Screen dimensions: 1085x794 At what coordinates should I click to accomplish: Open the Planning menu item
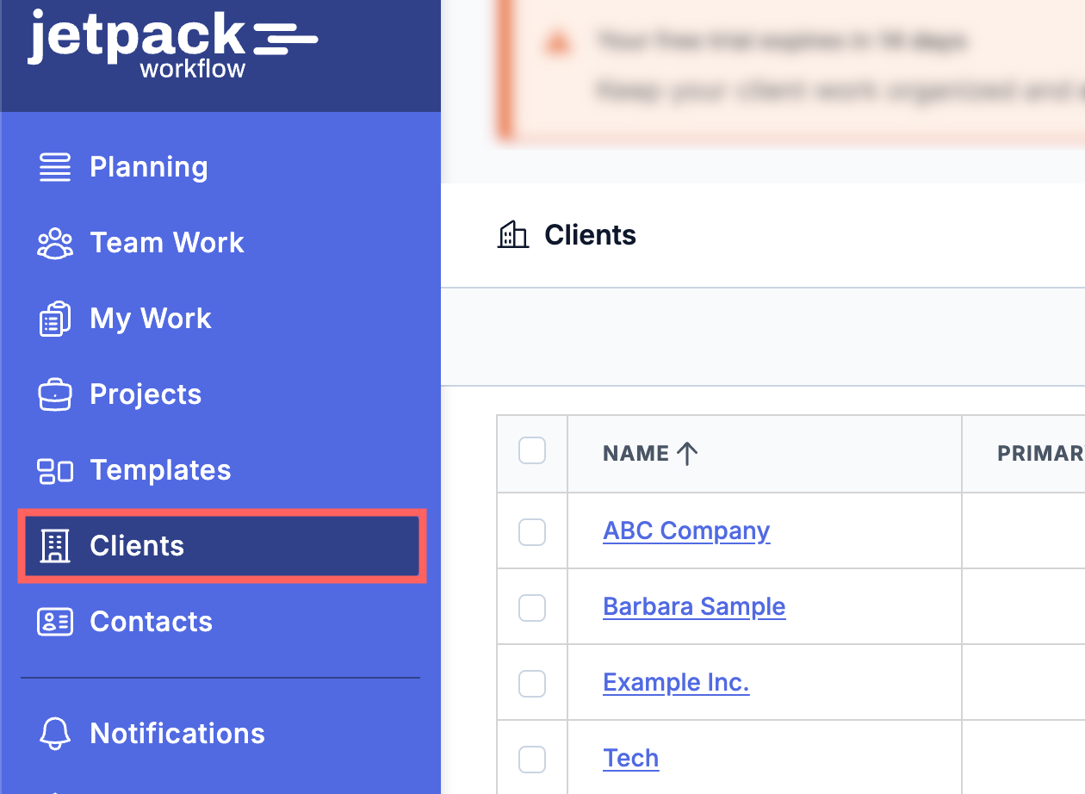148,167
